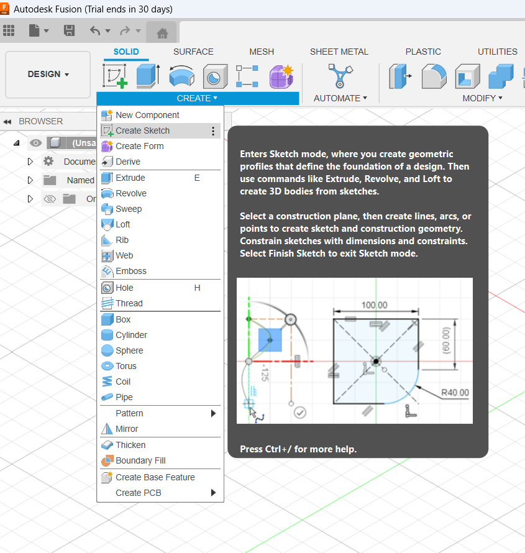
Task: Choose Rib from Create menu
Action: pyautogui.click(x=160, y=240)
